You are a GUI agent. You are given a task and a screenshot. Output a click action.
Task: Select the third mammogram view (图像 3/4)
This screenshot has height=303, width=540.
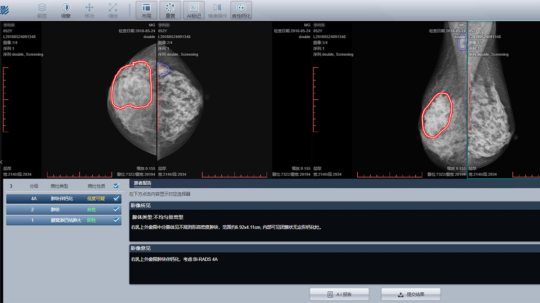tap(390, 100)
